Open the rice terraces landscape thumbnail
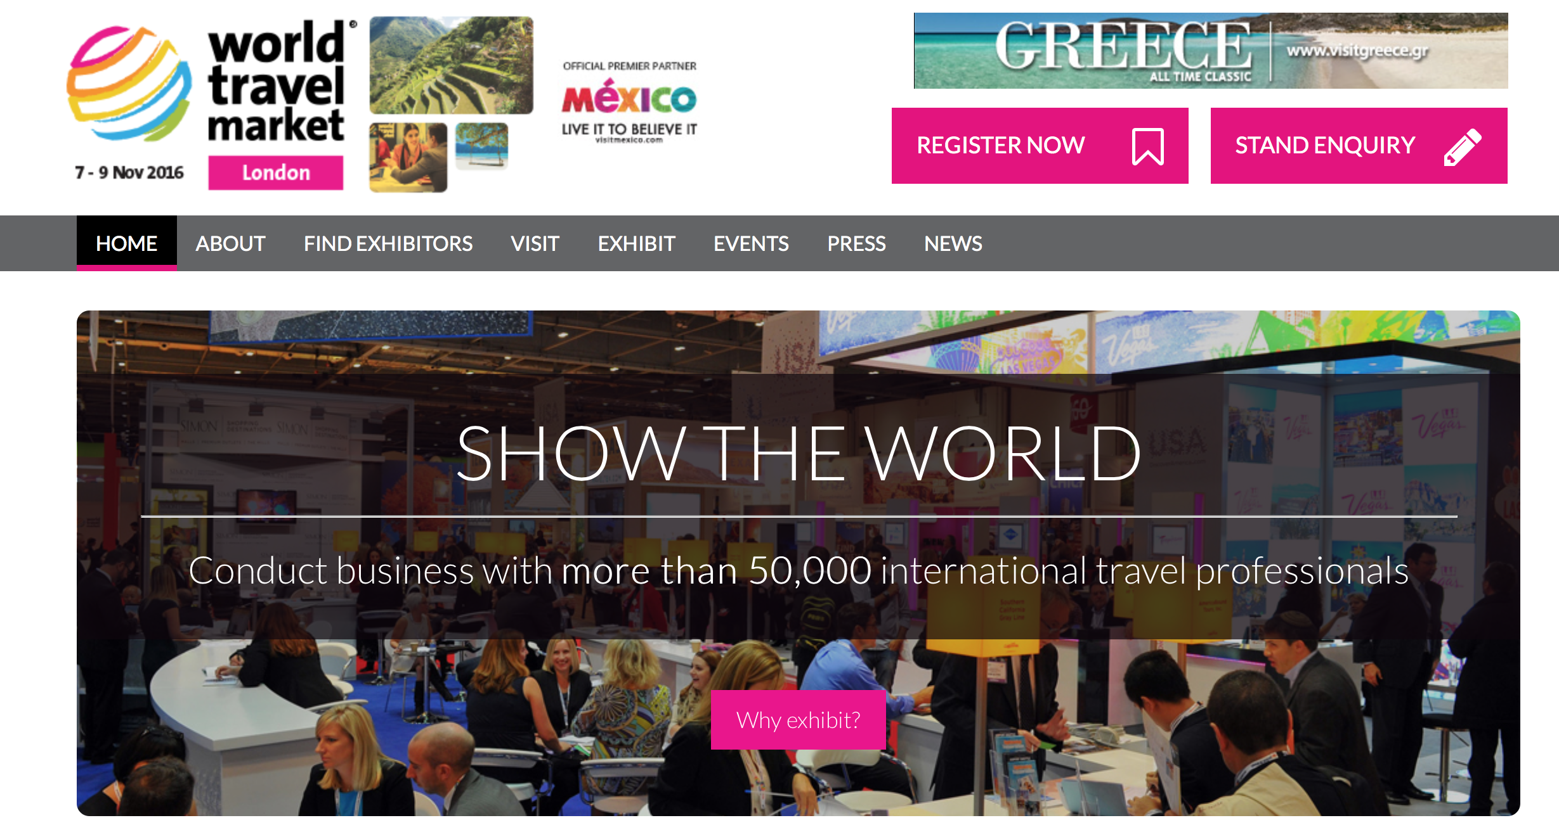The height and width of the screenshot is (825, 1559). [x=452, y=65]
